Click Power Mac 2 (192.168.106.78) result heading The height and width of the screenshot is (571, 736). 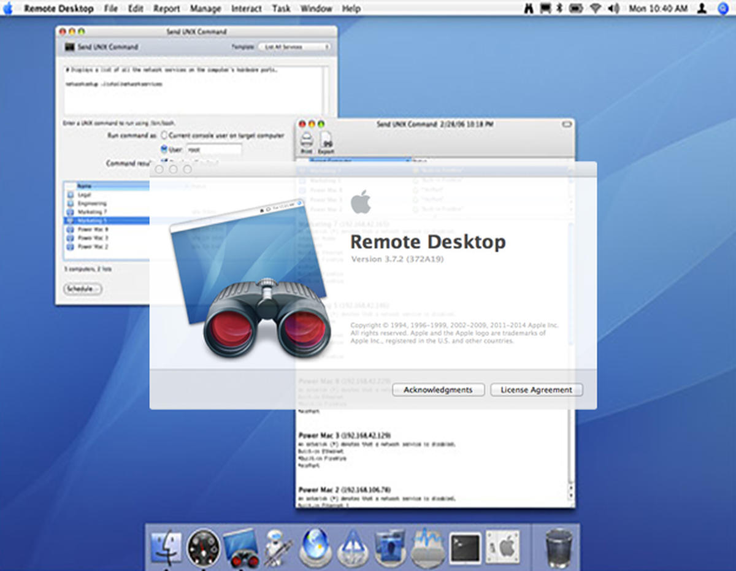[345, 490]
